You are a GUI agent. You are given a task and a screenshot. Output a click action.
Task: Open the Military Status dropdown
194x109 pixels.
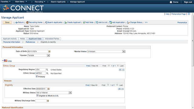pyautogui.click(x=70, y=93)
